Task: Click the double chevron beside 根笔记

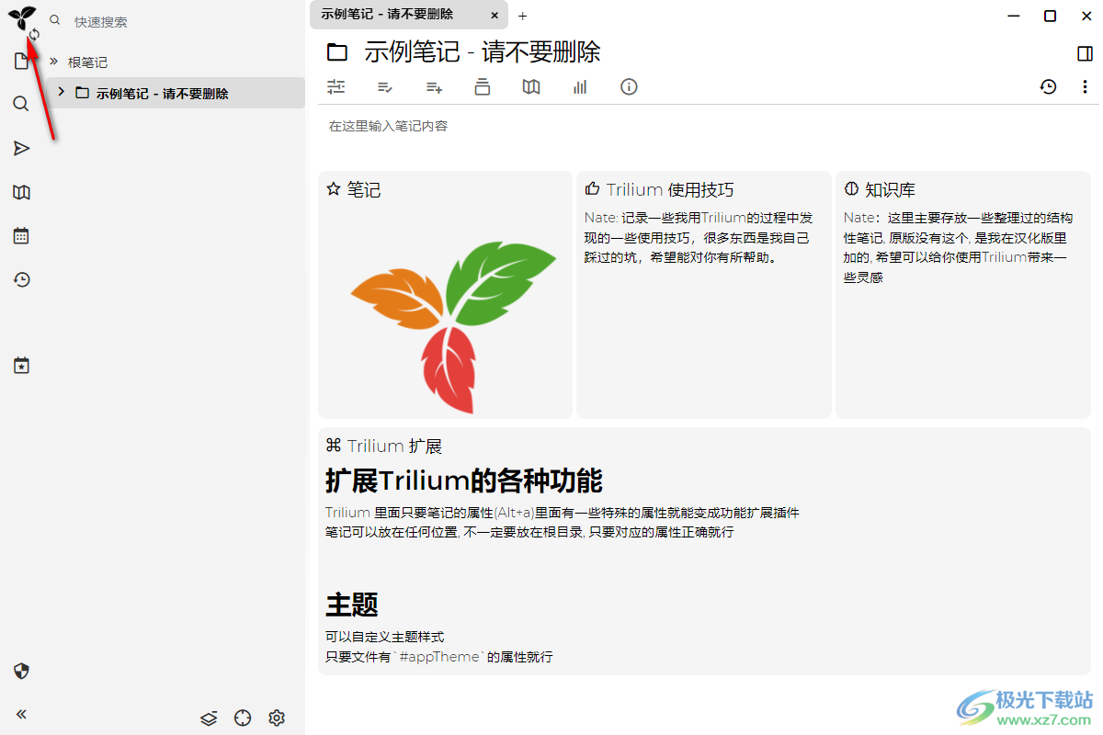Action: 53,62
